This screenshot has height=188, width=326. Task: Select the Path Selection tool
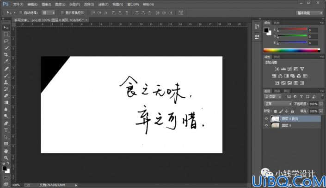6,137
